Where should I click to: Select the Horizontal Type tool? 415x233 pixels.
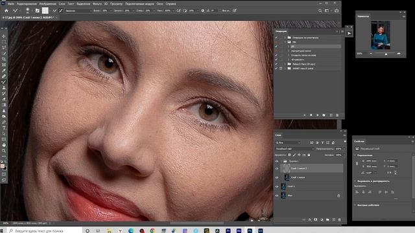(4, 128)
